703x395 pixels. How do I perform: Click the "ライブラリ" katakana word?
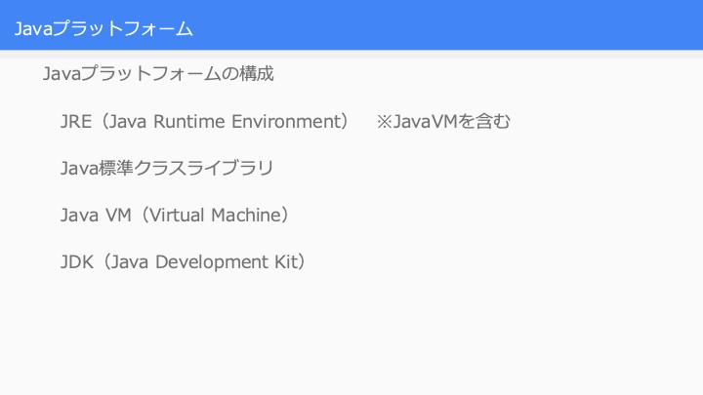coord(230,168)
